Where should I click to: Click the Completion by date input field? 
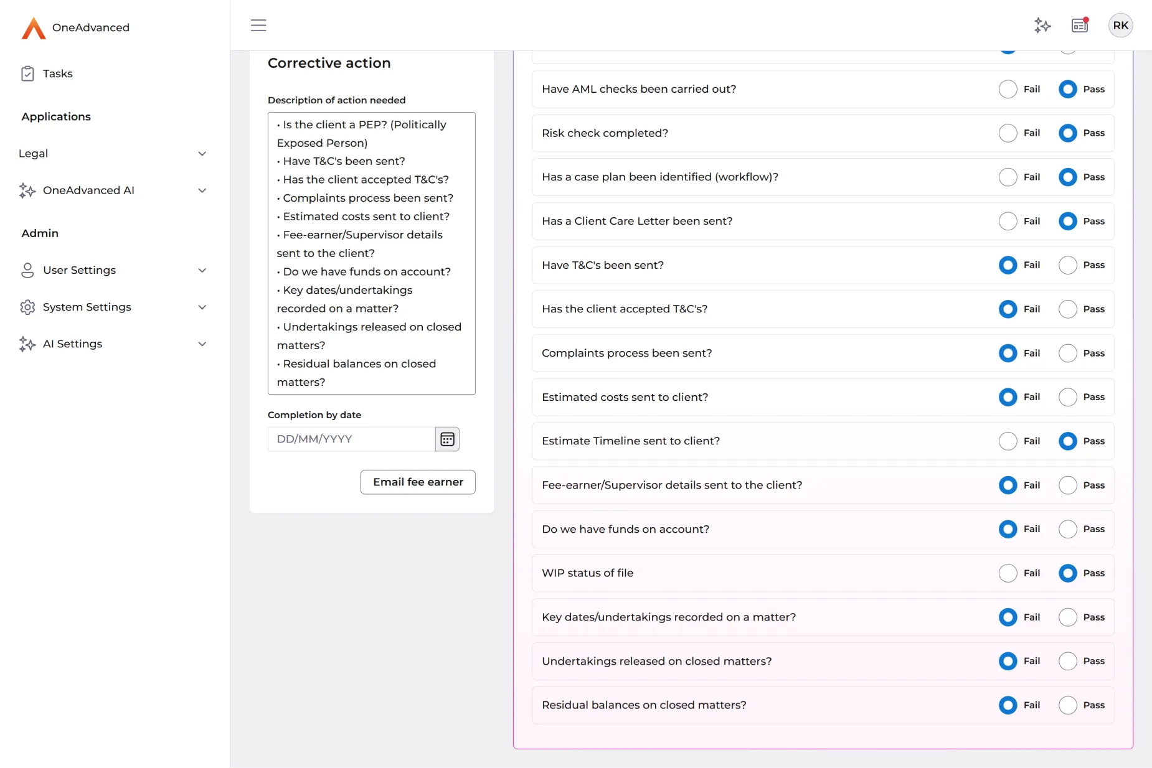[x=351, y=439]
